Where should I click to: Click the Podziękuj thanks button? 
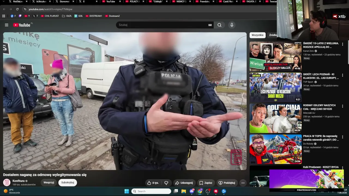point(227,183)
